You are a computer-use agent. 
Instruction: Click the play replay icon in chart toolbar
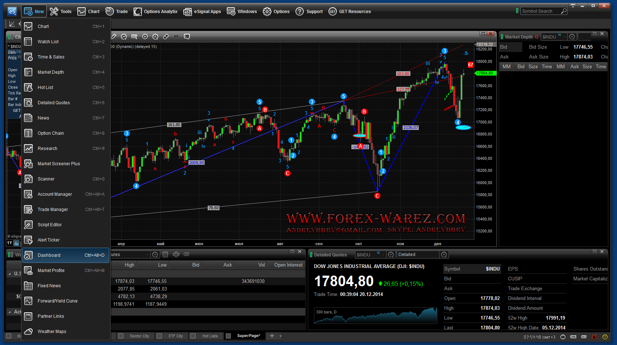pyautogui.click(x=145, y=36)
